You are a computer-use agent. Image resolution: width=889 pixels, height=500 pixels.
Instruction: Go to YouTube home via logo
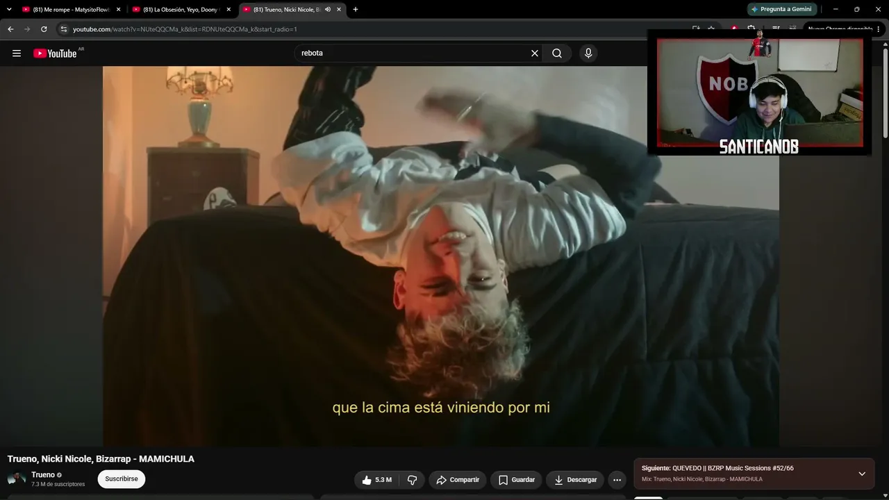pos(55,53)
